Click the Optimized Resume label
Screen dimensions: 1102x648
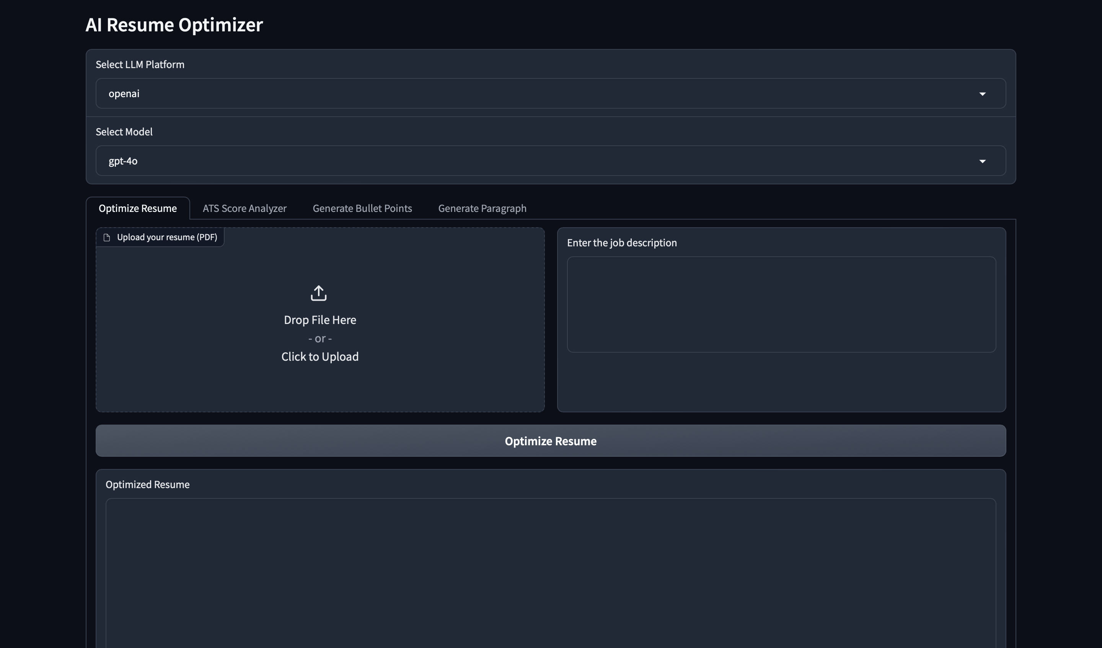tap(147, 484)
